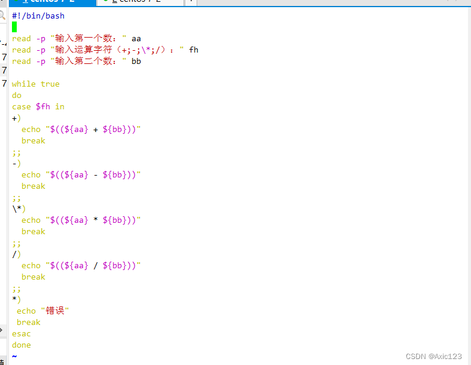471x365 pixels.
Task: Switch to the first centos 7-2 session tab
Action: tap(53, 2)
